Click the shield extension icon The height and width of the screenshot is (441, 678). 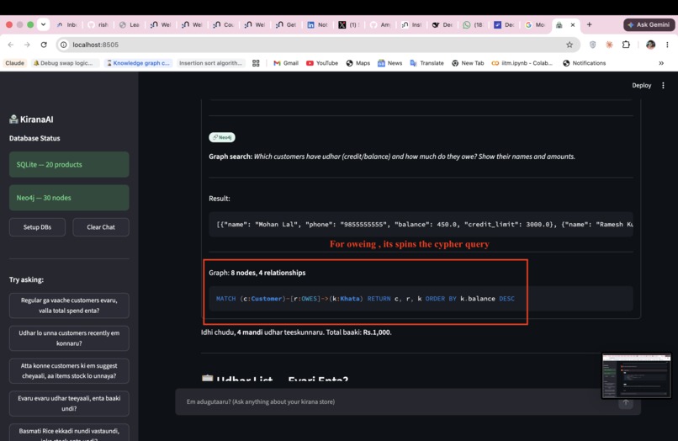point(592,45)
